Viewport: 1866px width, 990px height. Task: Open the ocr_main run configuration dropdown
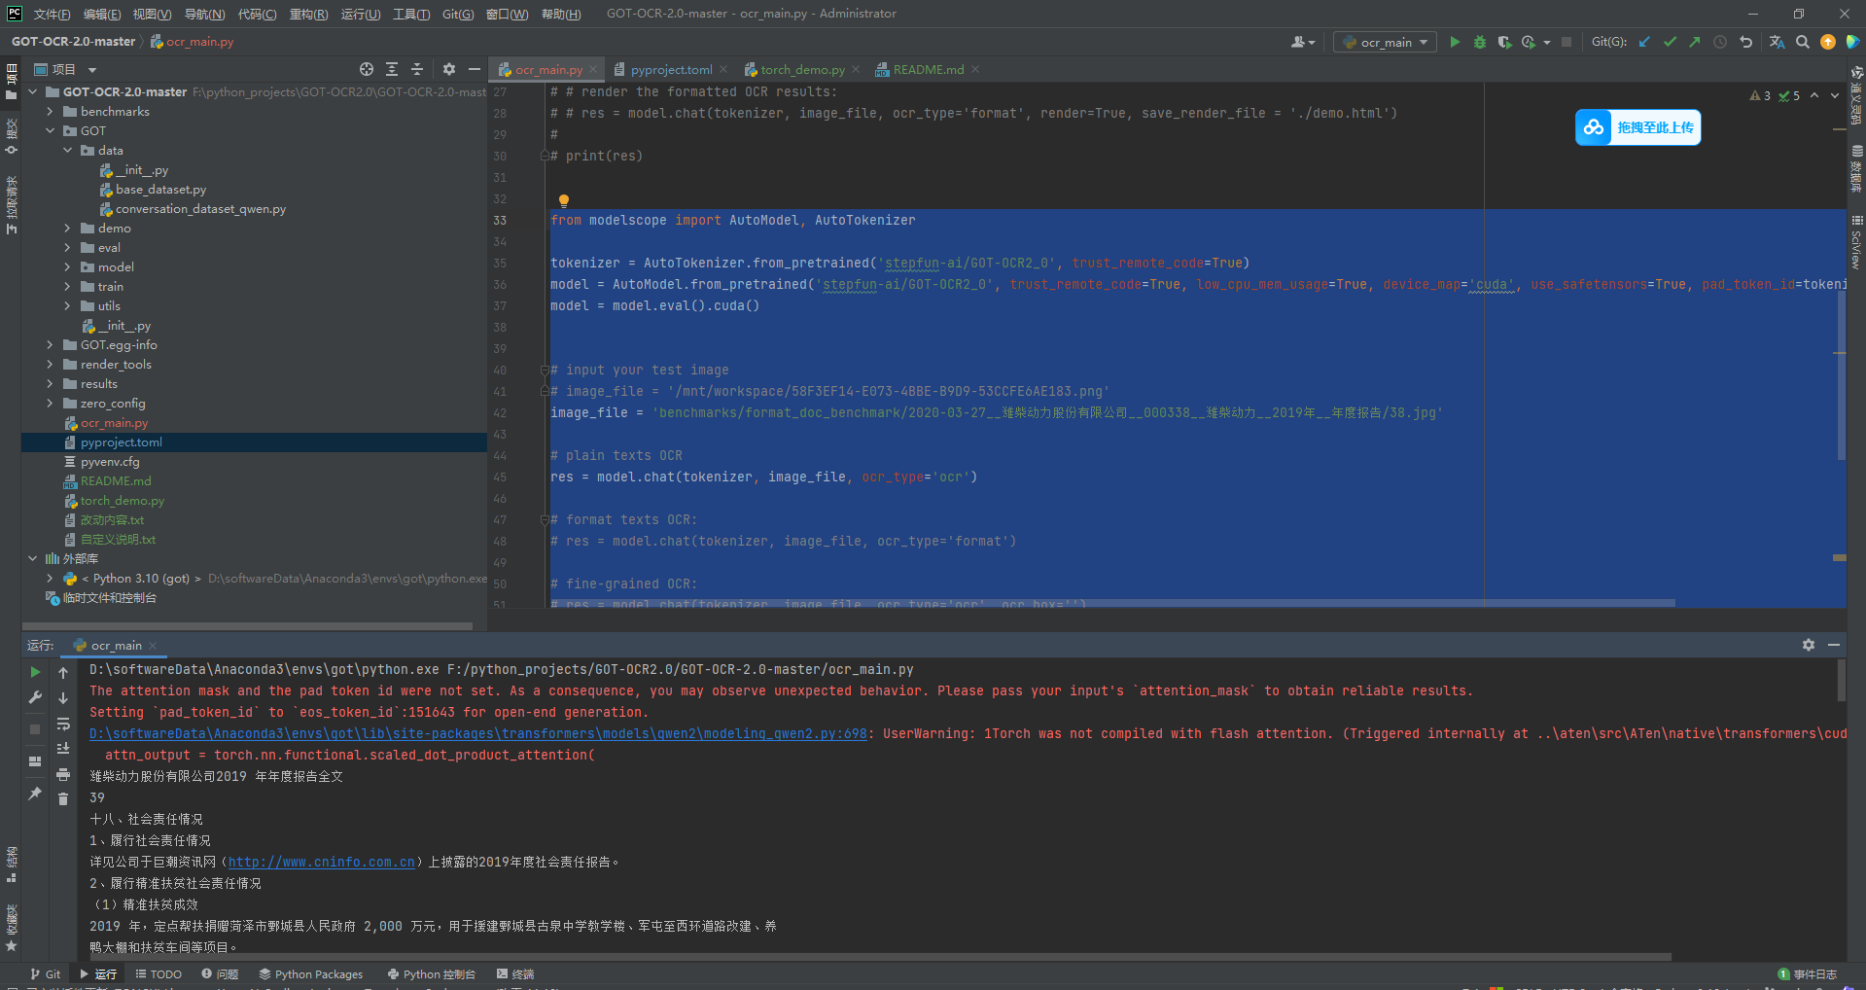[x=1386, y=42]
